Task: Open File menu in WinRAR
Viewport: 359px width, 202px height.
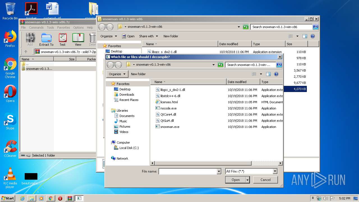Action: [x=23, y=27]
